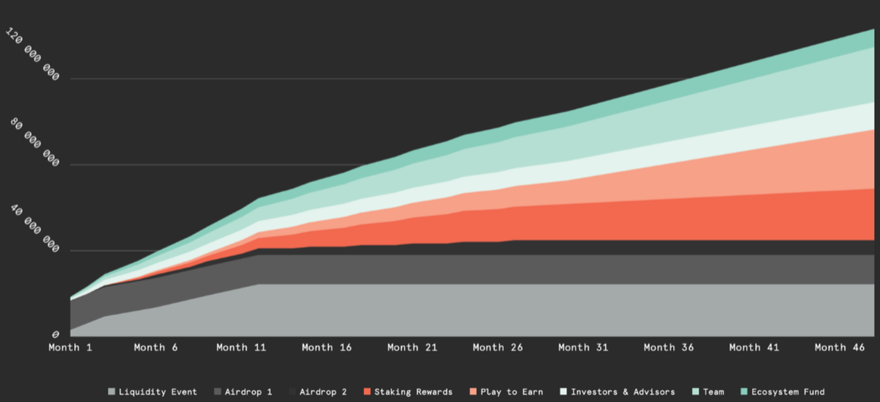Select the Month 46 axis label
The height and width of the screenshot is (402, 880).
click(840, 347)
